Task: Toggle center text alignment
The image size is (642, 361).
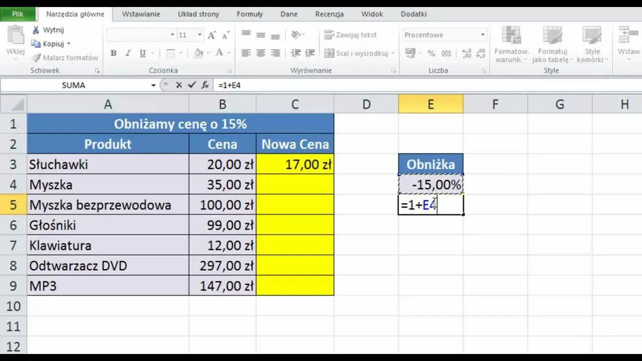Action: coord(260,53)
